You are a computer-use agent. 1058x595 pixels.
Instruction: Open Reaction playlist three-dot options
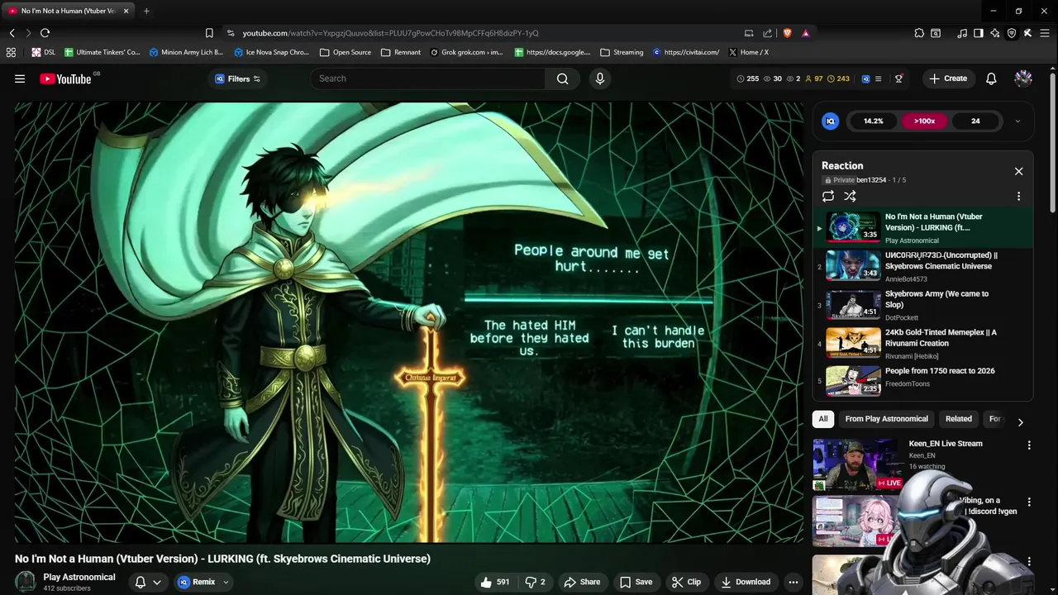point(1018,196)
